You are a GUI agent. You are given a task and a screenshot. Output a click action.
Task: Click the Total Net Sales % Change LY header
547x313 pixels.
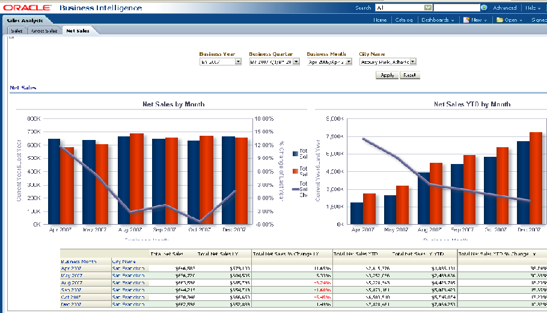(x=286, y=254)
